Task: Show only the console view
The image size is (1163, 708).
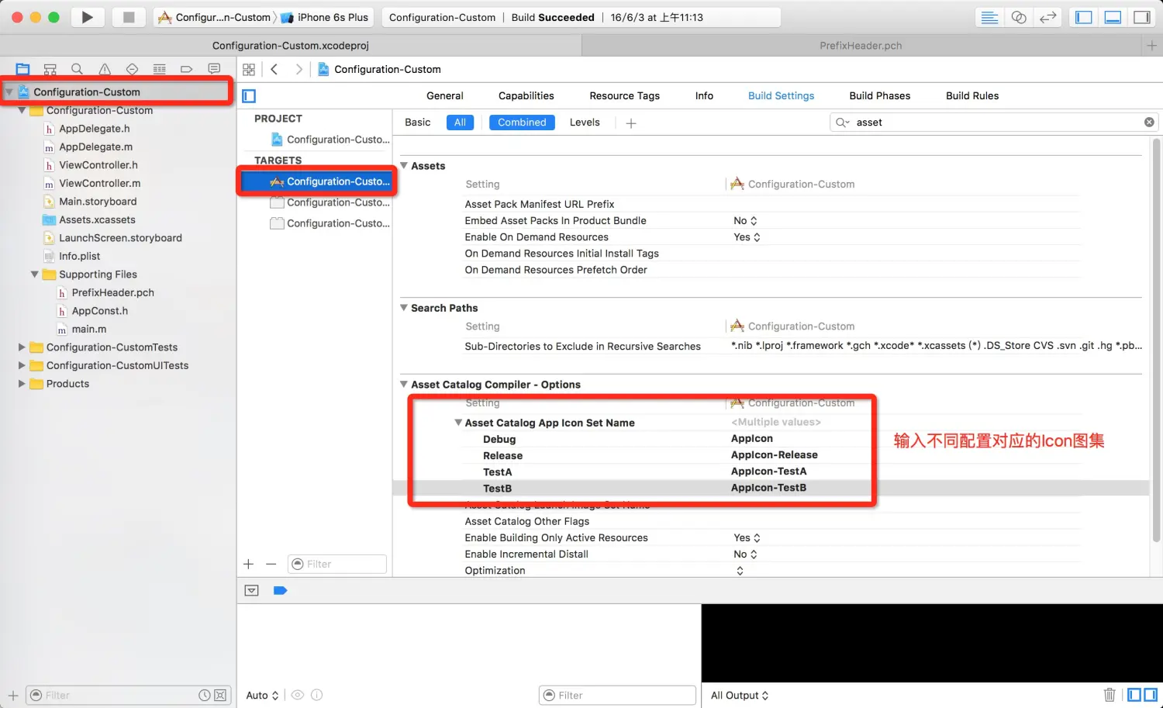Action: (1151, 695)
